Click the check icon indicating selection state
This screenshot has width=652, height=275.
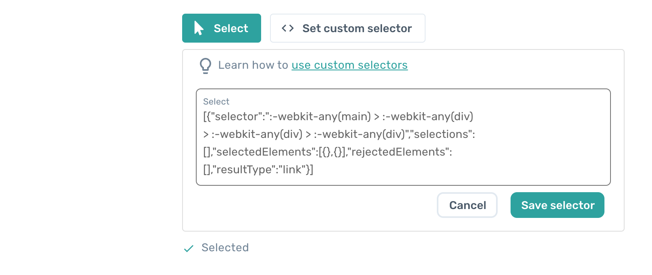point(189,249)
